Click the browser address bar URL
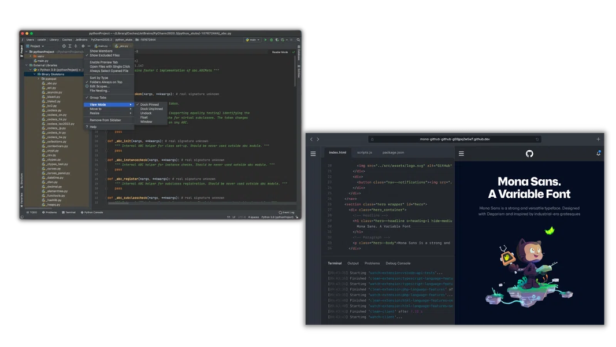The image size is (616, 347). [x=454, y=139]
